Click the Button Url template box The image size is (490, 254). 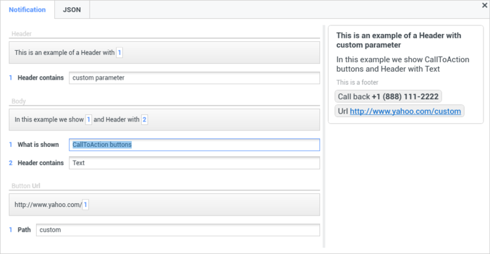[165, 204]
